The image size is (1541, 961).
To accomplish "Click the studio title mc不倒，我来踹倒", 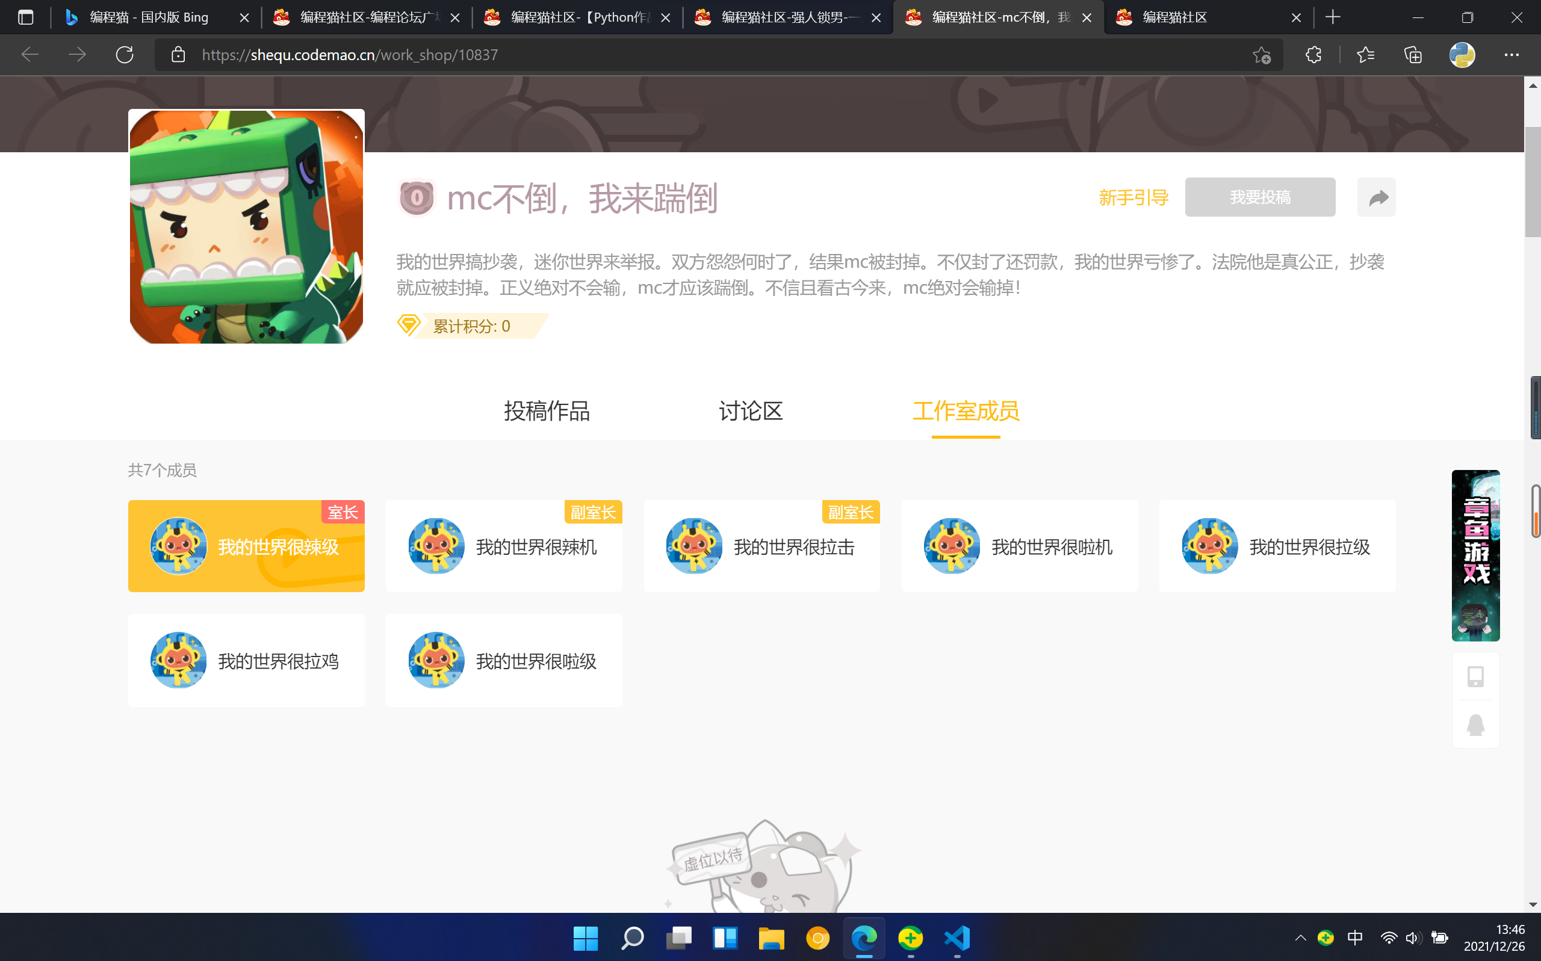I will coord(581,197).
